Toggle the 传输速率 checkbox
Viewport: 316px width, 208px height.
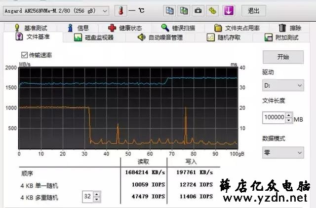tap(24, 55)
